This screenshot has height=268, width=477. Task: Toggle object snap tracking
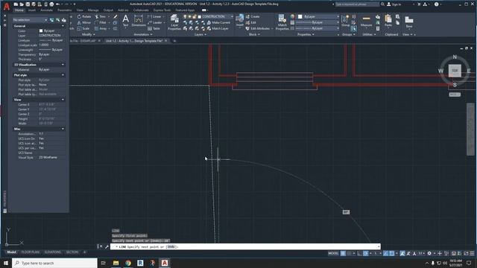pyautogui.click(x=385, y=253)
